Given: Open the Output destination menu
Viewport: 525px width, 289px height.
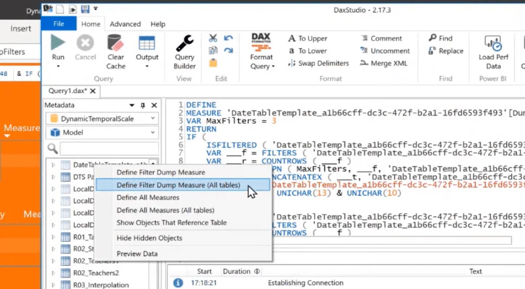Looking at the screenshot, I should click(147, 66).
